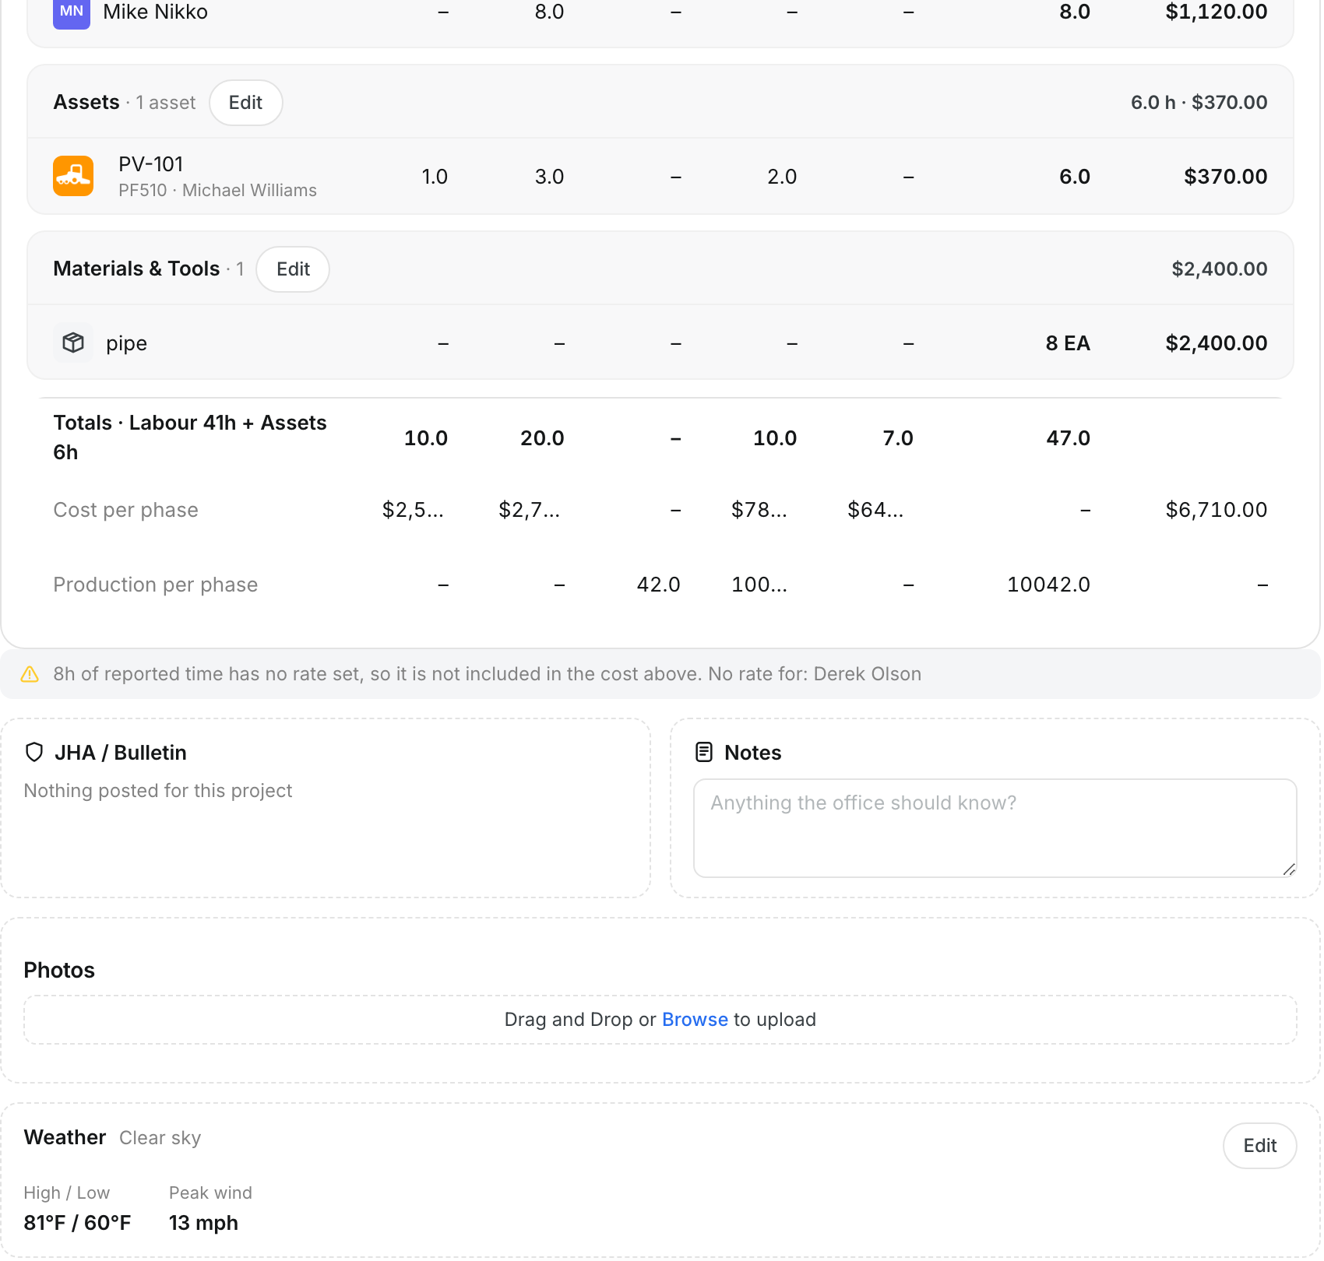The height and width of the screenshot is (1261, 1324).
Task: Click the no rate for Derek Olson warning
Action: (487, 674)
